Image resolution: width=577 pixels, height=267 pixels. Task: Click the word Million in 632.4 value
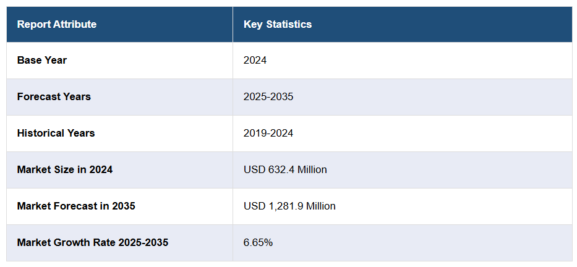pyautogui.click(x=312, y=169)
